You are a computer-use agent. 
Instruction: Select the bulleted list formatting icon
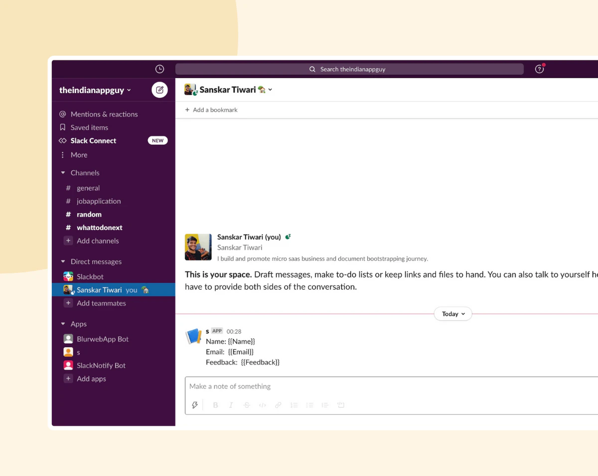[309, 405]
